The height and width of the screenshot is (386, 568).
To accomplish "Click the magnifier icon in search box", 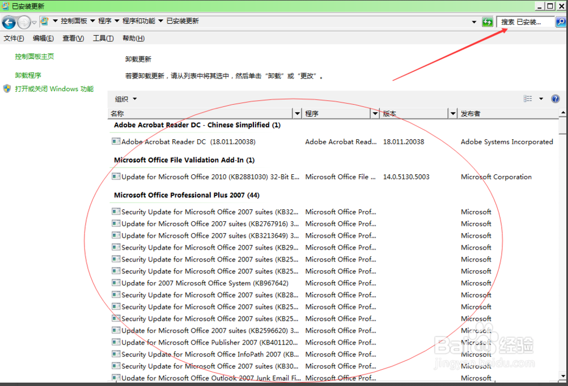I will (560, 22).
